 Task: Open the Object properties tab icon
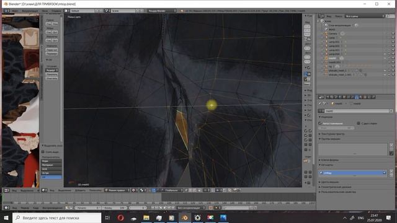[x=344, y=97]
